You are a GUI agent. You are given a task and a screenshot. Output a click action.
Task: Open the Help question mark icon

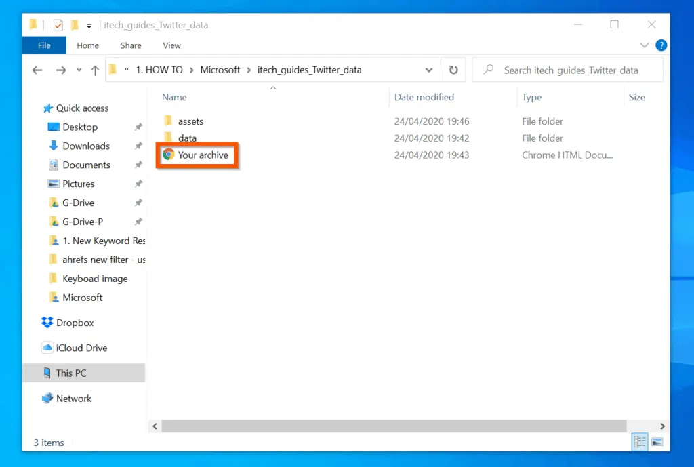click(661, 45)
